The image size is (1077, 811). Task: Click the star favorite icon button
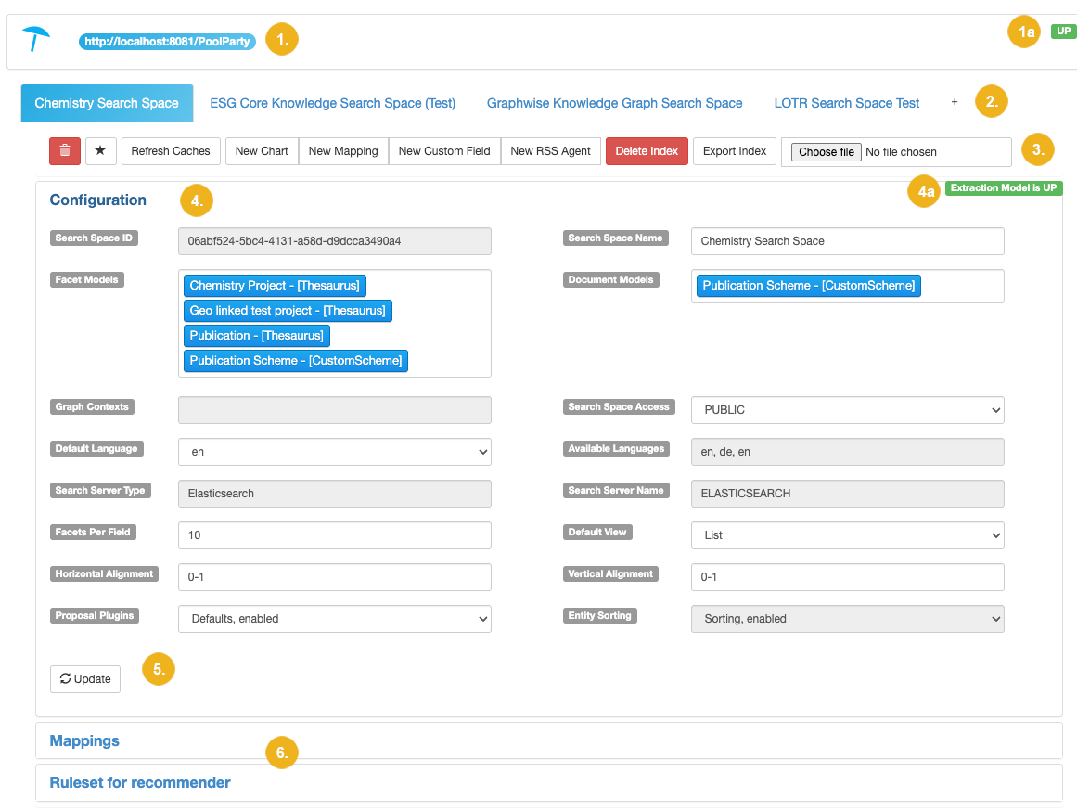101,151
